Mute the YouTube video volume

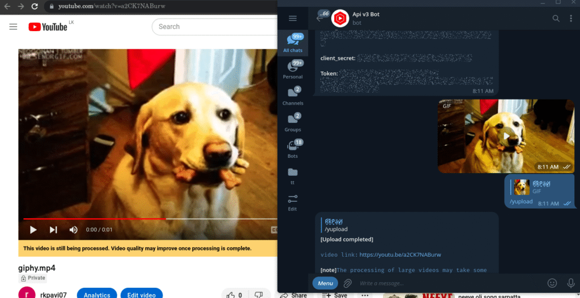[x=73, y=230]
